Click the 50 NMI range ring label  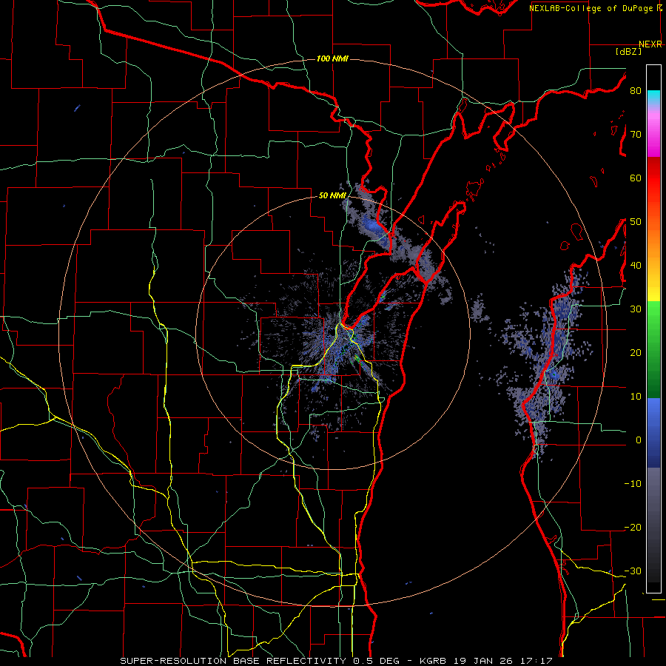tap(332, 195)
